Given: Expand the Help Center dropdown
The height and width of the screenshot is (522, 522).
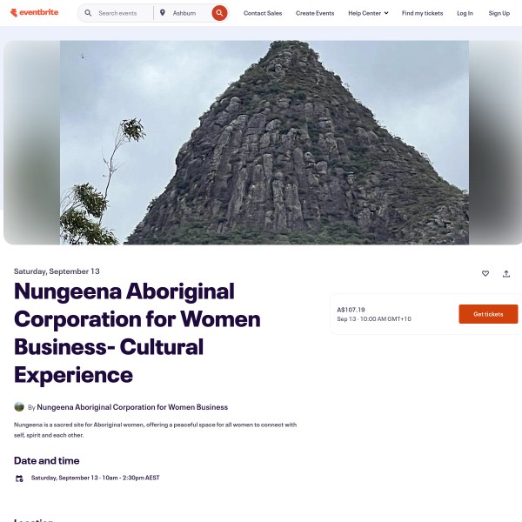Looking at the screenshot, I should (x=368, y=13).
